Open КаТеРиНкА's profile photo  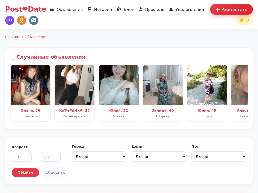tap(75, 85)
